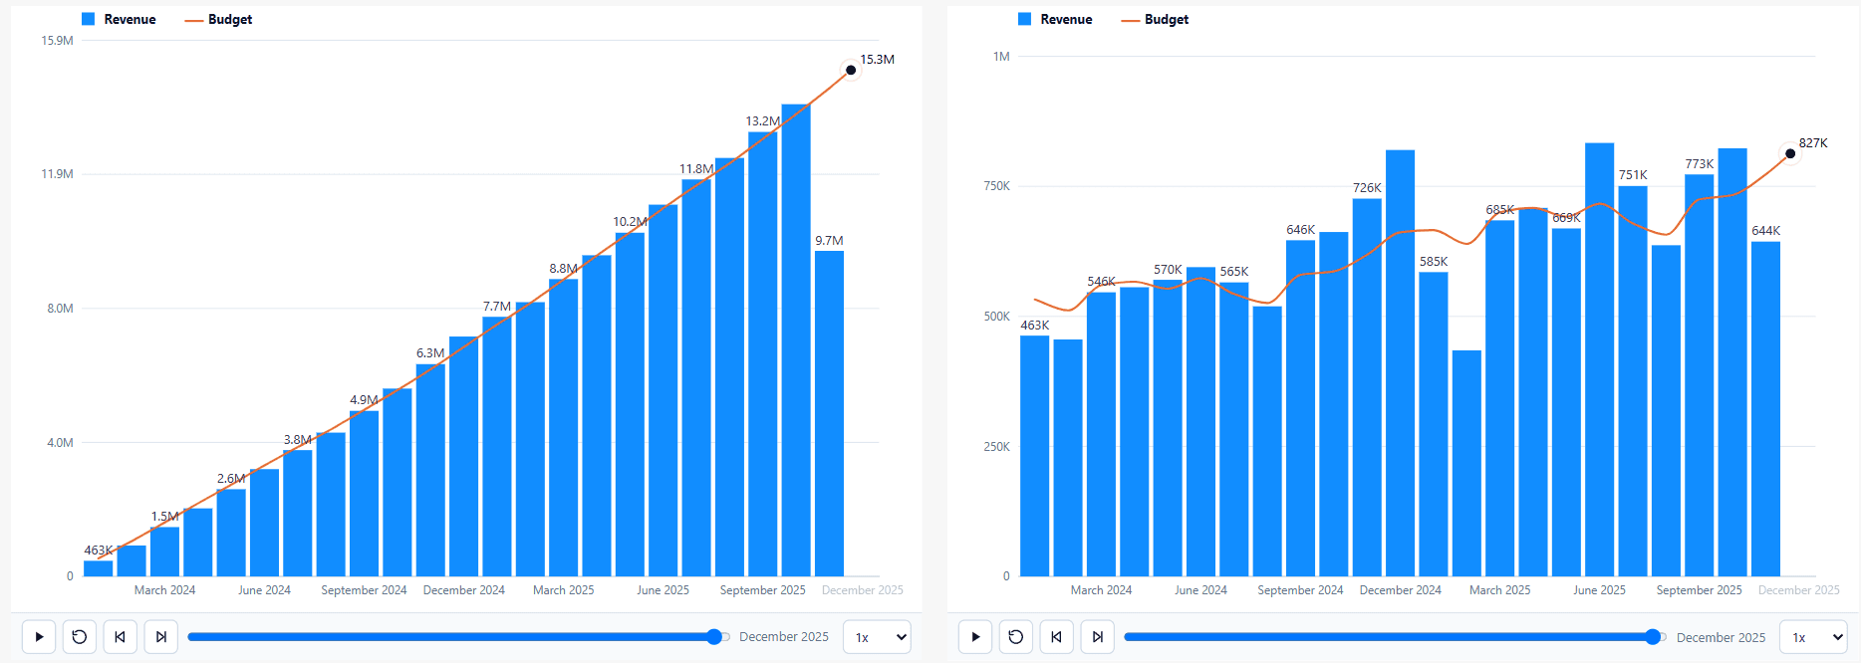This screenshot has width=1861, height=663.
Task: Click the 726K bar in right chart
Action: (x=1367, y=387)
